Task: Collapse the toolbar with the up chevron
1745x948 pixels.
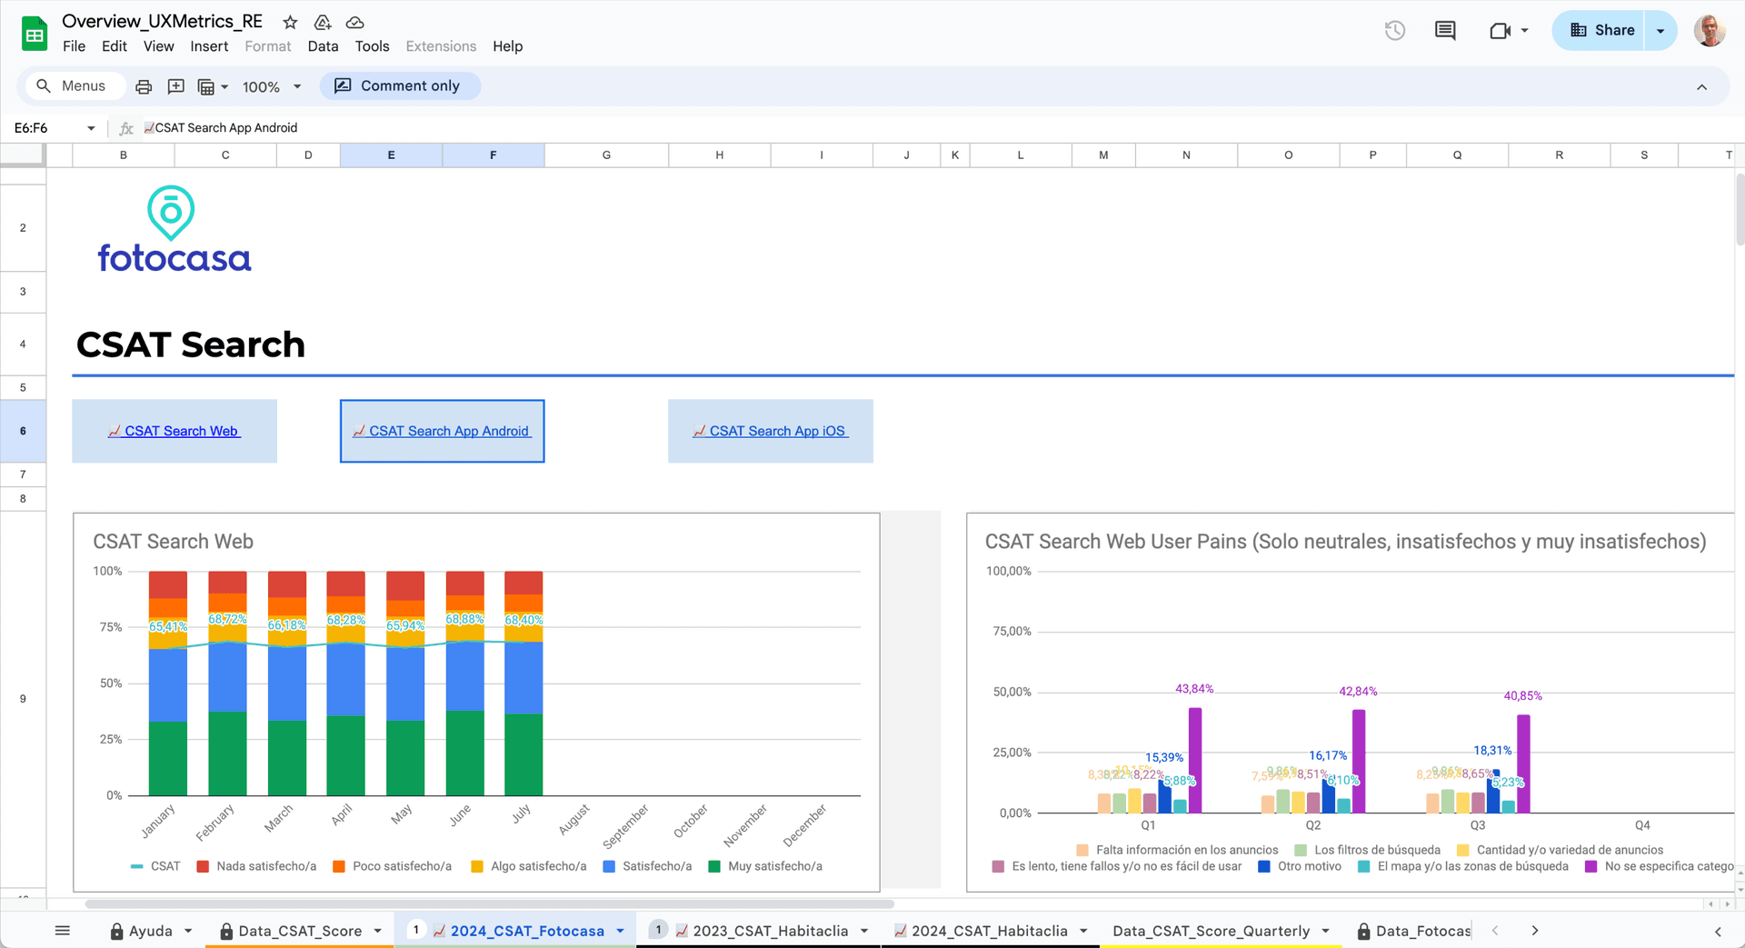Action: (1701, 87)
